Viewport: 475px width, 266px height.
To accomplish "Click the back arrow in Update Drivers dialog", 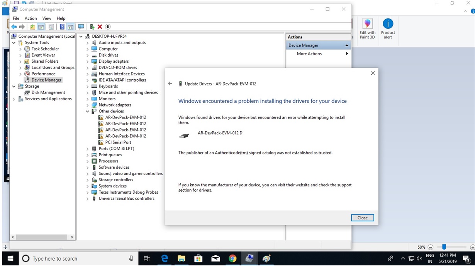I will 170,84.
